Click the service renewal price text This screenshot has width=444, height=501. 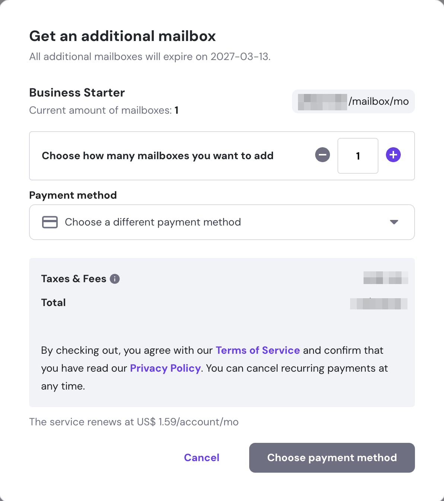(x=134, y=422)
